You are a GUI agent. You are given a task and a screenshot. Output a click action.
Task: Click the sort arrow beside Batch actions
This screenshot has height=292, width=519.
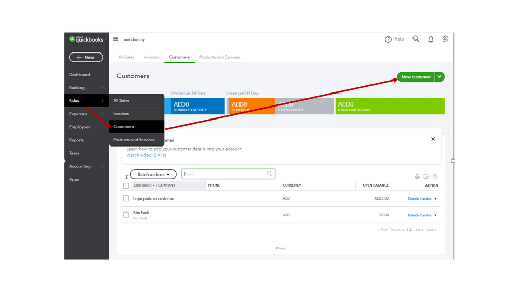[126, 177]
